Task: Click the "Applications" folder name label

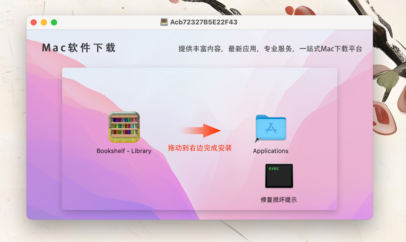Action: (x=271, y=151)
